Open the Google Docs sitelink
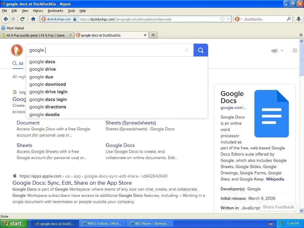304x228 pixels. click(x=120, y=145)
